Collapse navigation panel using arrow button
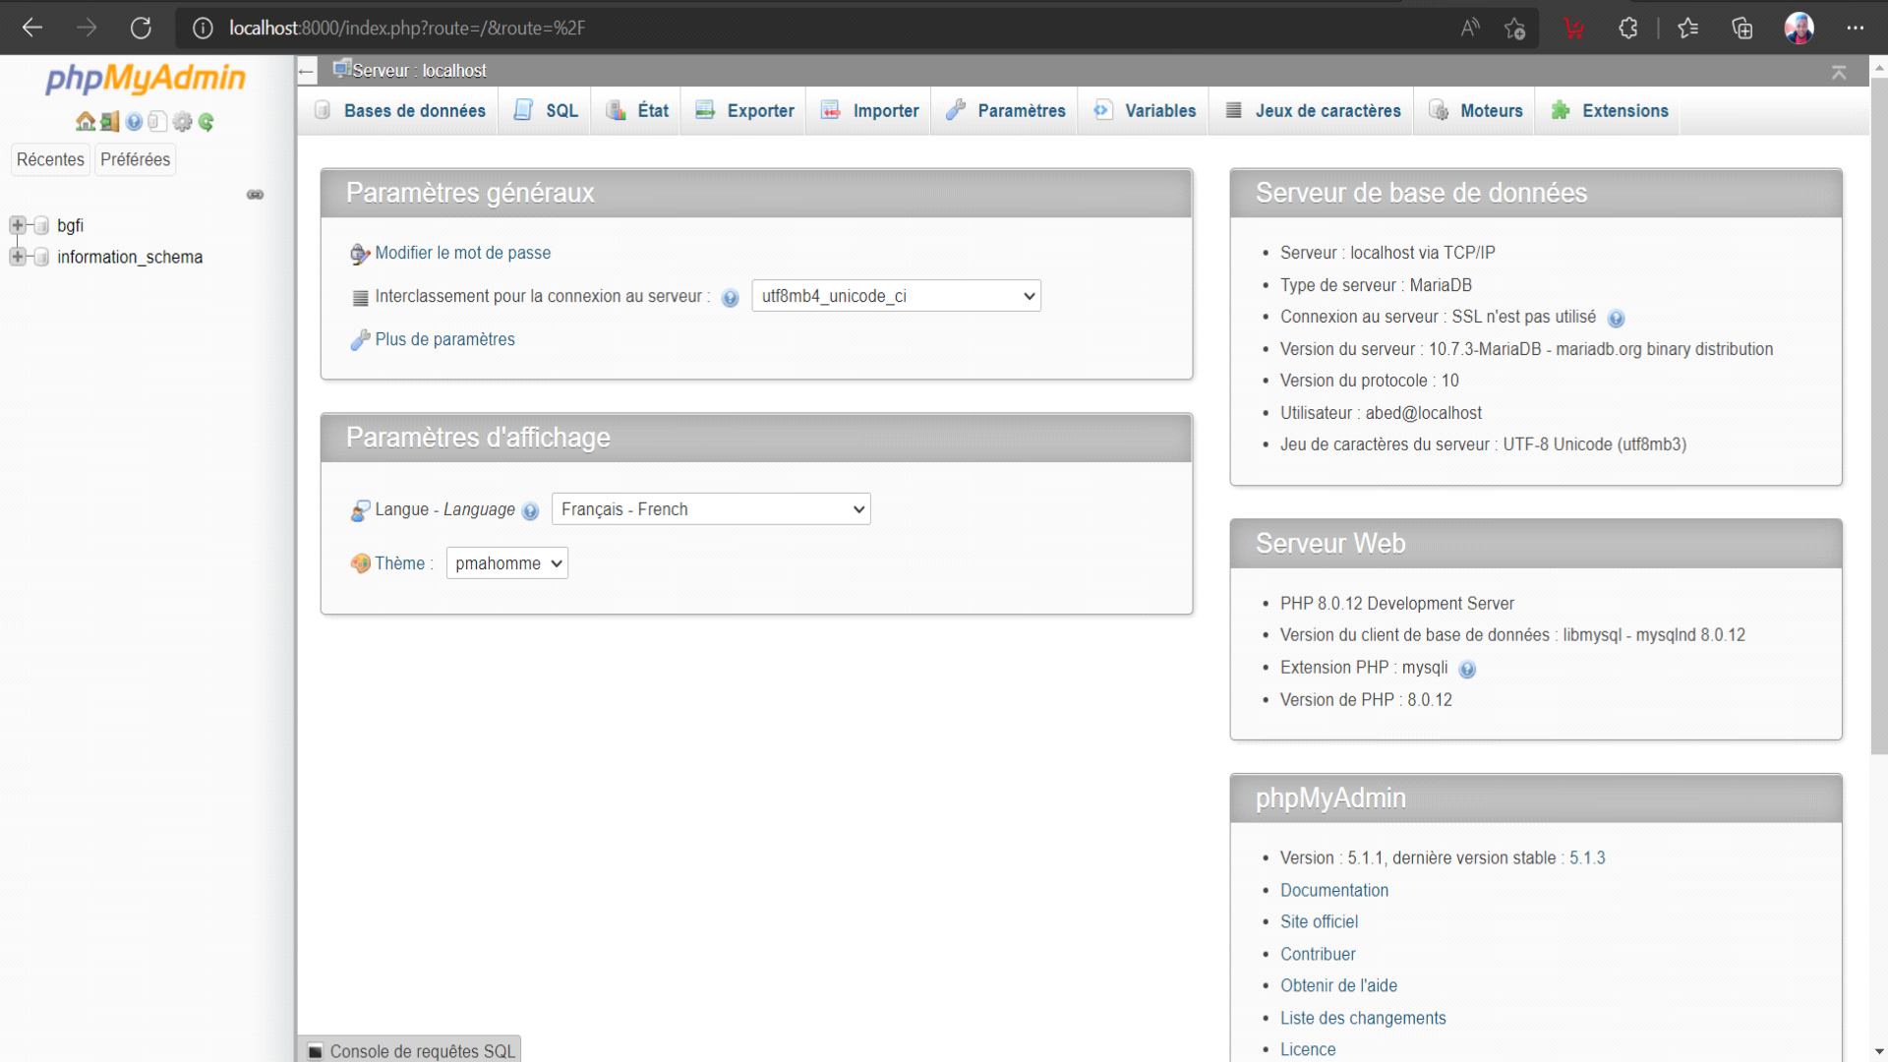 [x=307, y=71]
